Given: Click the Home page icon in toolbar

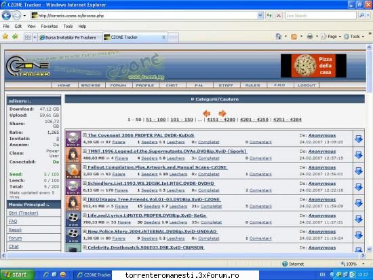Looking at the screenshot, I should (278, 37).
